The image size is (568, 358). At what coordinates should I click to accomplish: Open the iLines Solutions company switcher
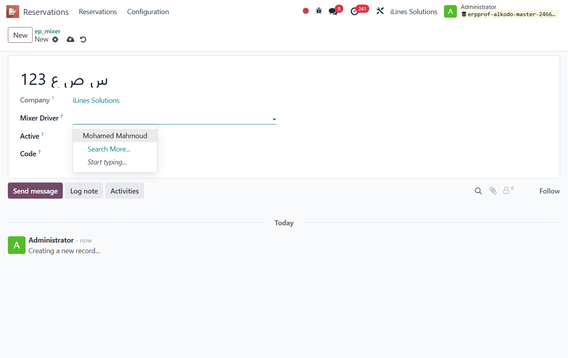pos(414,12)
